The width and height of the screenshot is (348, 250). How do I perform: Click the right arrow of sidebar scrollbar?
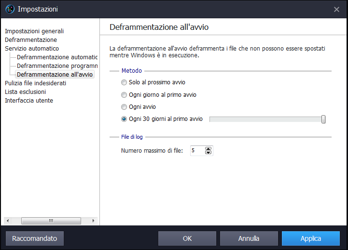click(94, 221)
